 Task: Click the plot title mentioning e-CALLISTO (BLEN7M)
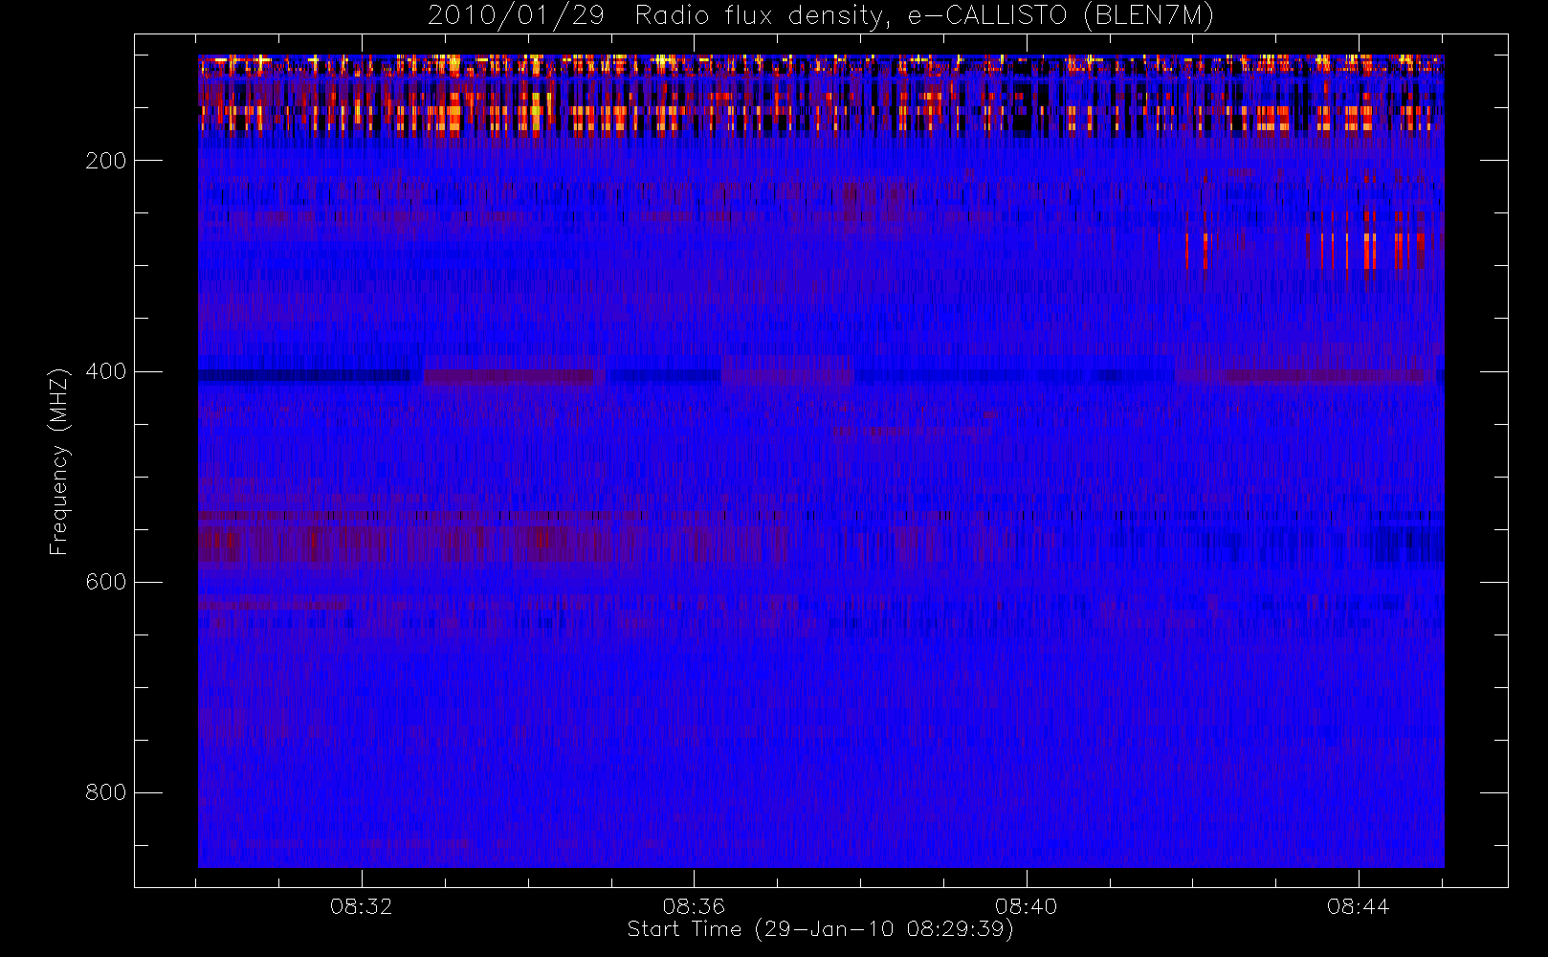[820, 16]
